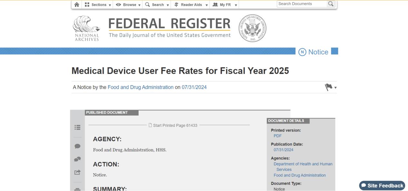Viewport: 408px width, 191px height.
Task: Click the 07/31/2024 date link in byline
Action: [x=194, y=87]
